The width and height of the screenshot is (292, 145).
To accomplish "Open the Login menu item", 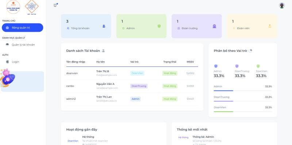I will click(23, 62).
